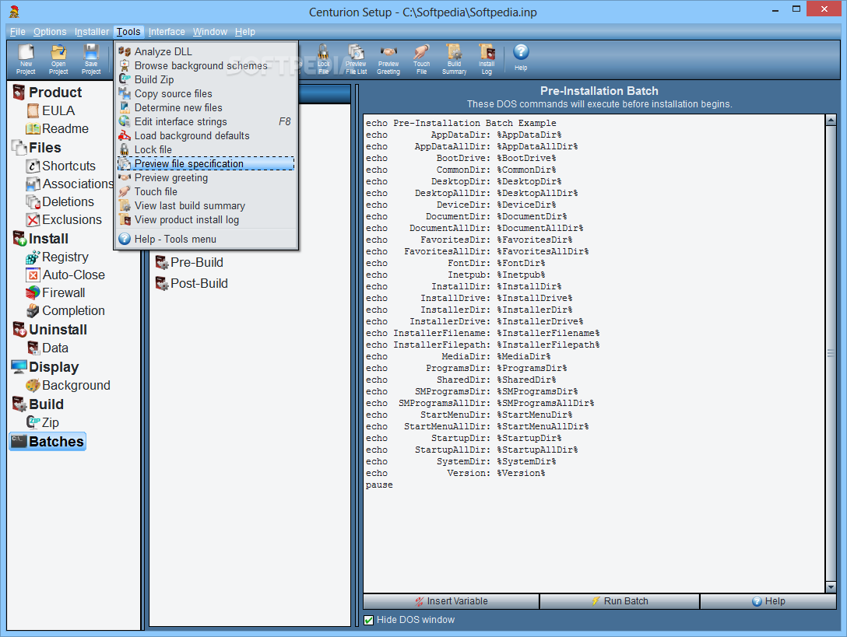Select Auto-Close in the sidebar

(x=65, y=275)
